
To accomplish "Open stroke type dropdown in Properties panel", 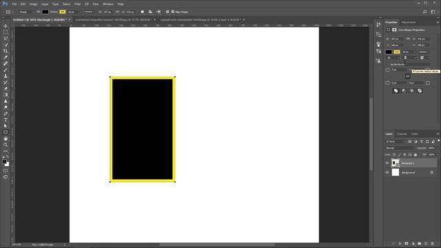I will click(424, 52).
